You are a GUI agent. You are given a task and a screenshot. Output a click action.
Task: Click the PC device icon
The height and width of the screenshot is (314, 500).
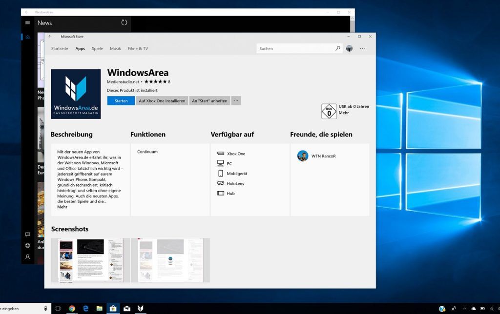coord(220,163)
